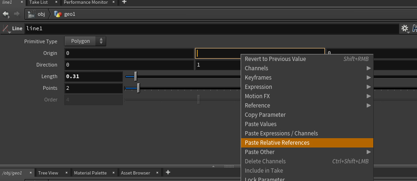Switch to the Take List tab
Image resolution: width=417 pixels, height=181 pixels.
click(39, 2)
